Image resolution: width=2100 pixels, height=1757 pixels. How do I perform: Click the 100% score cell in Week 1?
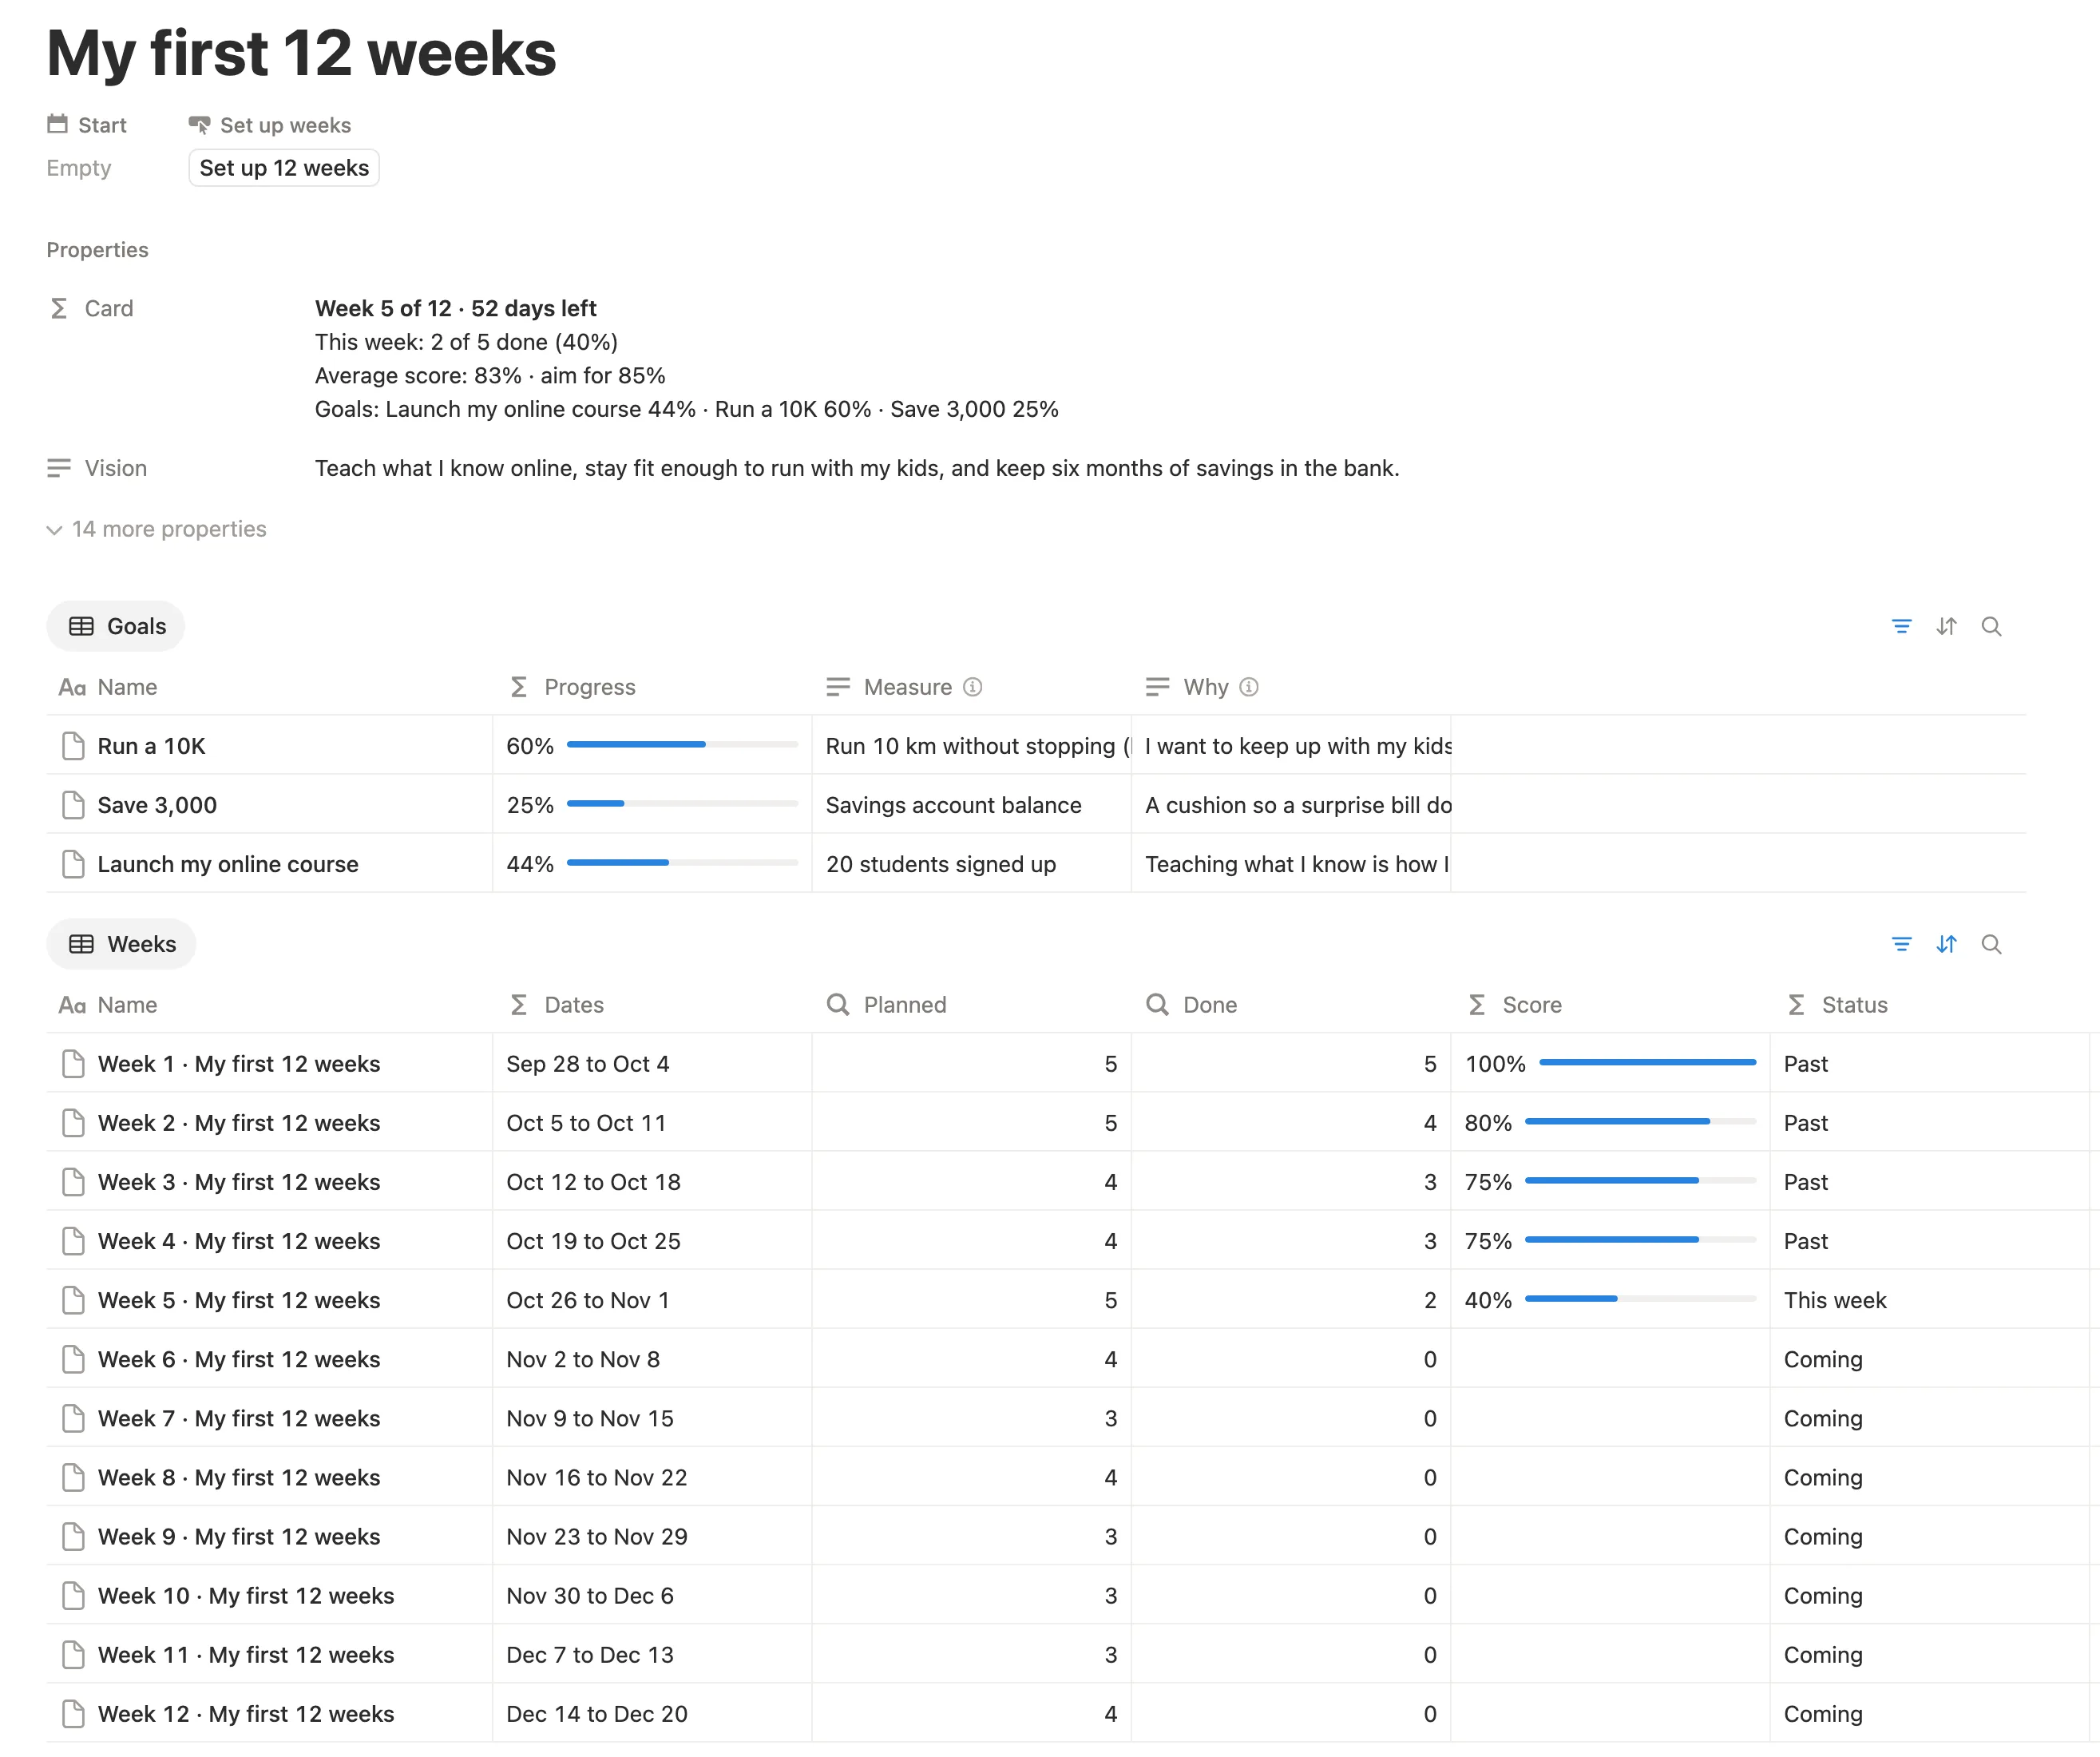[1610, 1064]
